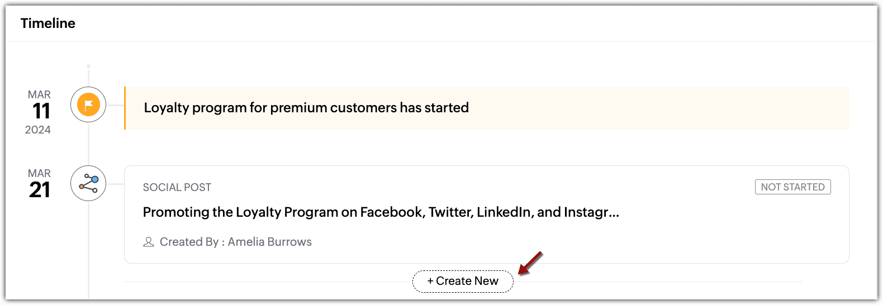Click the user icon beside Created By
Screen dimensions: 883x305
149,242
